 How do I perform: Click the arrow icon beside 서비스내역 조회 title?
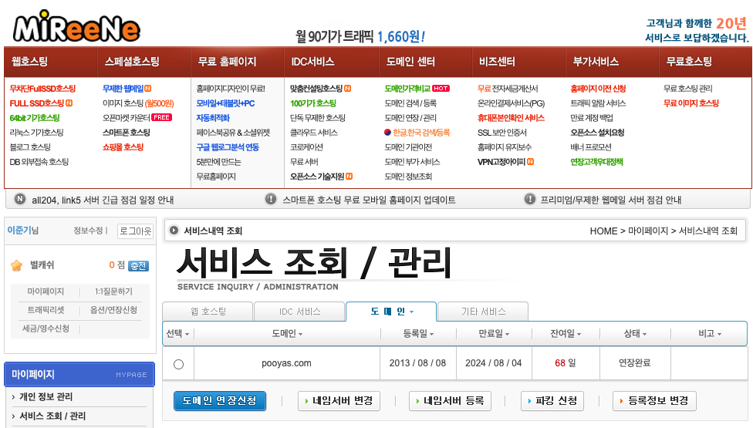click(x=174, y=231)
